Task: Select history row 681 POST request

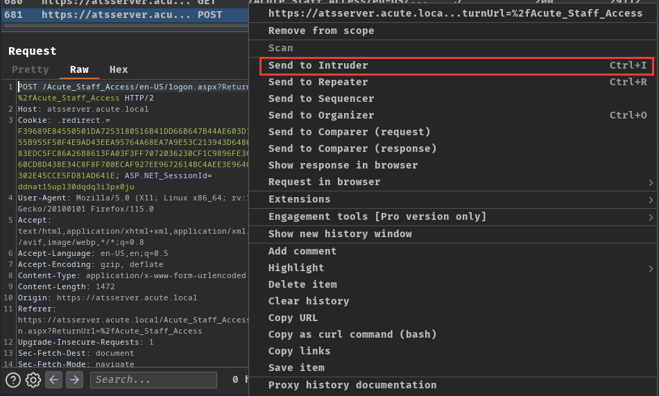Action: tap(126, 15)
